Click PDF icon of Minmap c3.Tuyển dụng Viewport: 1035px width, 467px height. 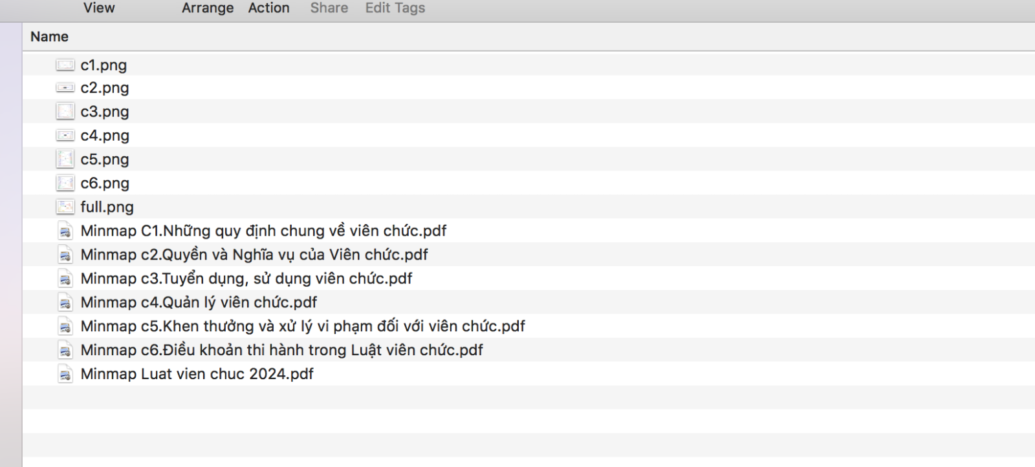click(x=65, y=278)
